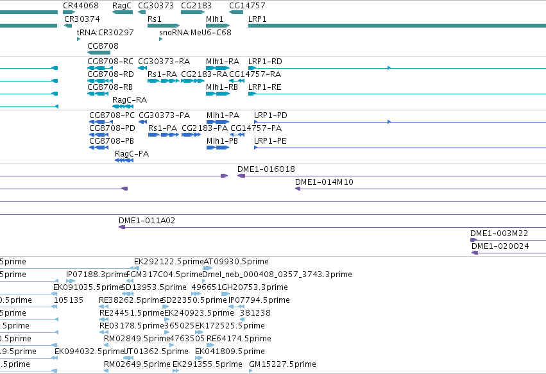The image size is (546, 374).
Task: Select transcript CG8708-RB
Action: pyautogui.click(x=110, y=87)
